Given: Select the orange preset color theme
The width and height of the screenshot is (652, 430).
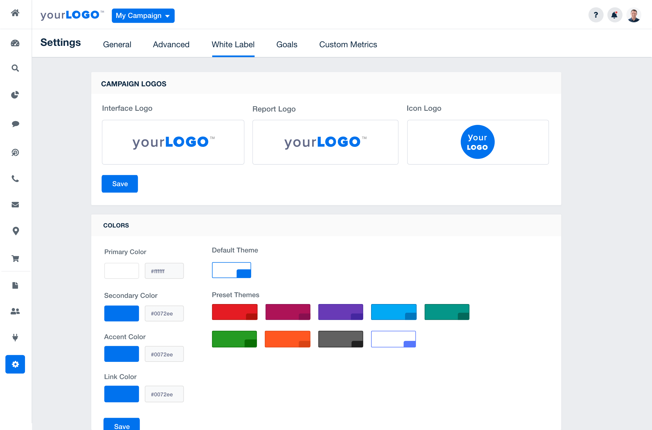Looking at the screenshot, I should (288, 338).
